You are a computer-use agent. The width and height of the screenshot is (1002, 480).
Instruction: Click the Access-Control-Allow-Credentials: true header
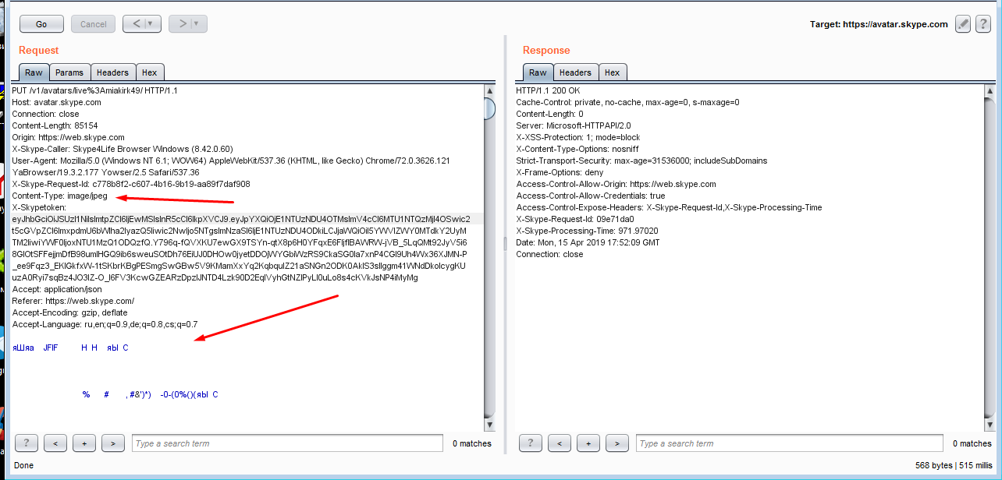pos(591,196)
